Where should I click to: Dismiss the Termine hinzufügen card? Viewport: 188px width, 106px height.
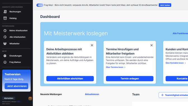click(152, 45)
